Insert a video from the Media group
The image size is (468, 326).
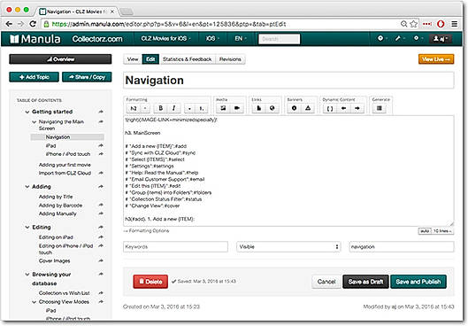tap(237, 108)
